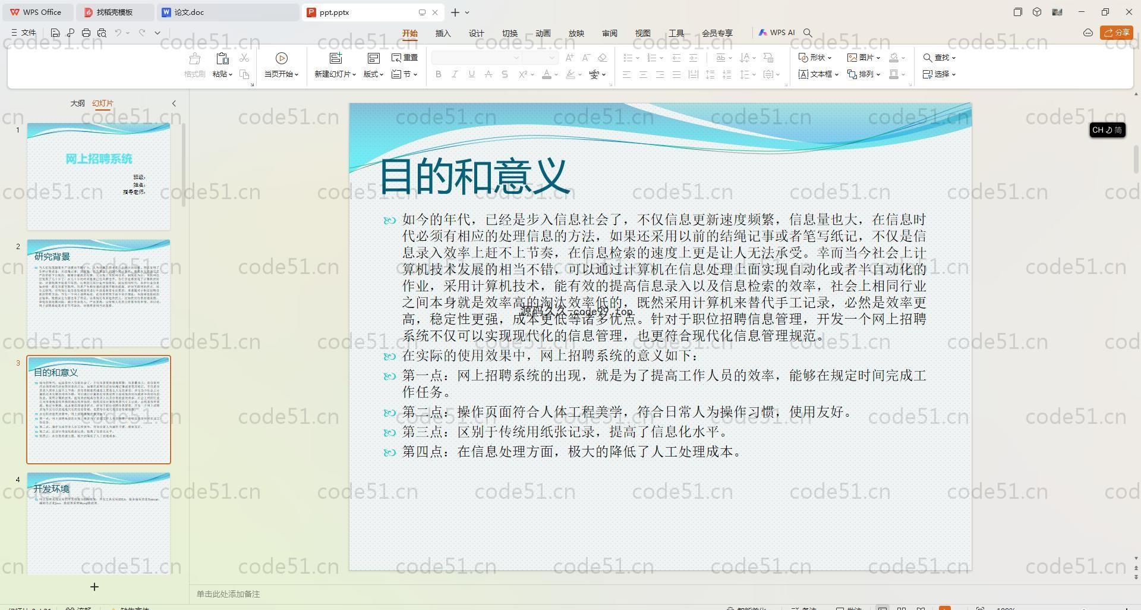Open the font name combo box
This screenshot has width=1141, height=610.
[476, 58]
